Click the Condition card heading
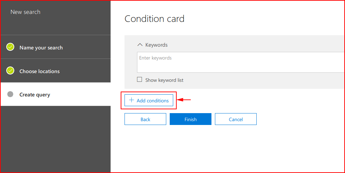The width and height of the screenshot is (345, 173). click(x=154, y=19)
